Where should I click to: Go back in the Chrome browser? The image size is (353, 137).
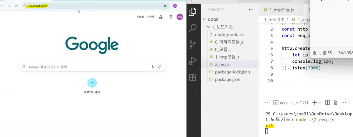[2, 6]
